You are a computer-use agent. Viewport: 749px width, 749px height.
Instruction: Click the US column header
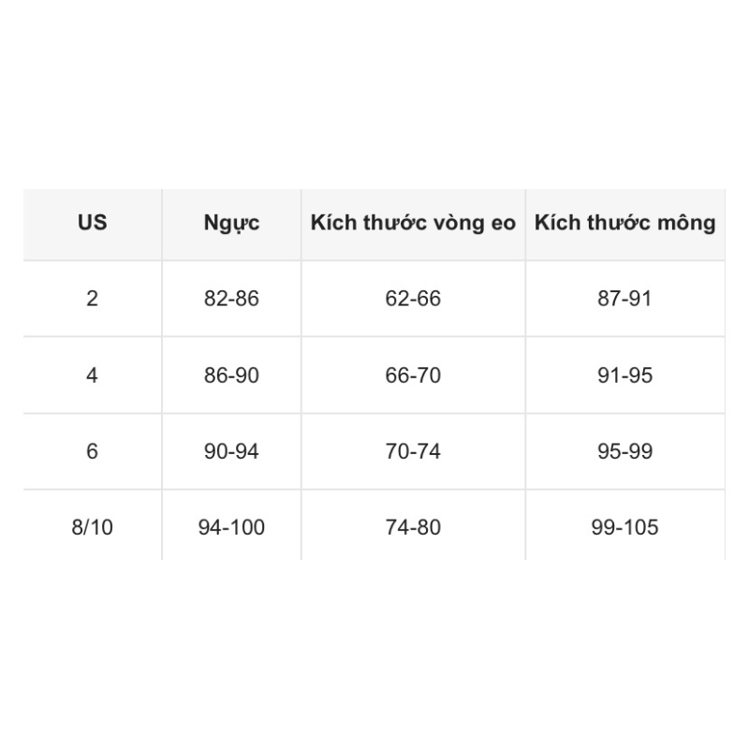pyautogui.click(x=92, y=223)
